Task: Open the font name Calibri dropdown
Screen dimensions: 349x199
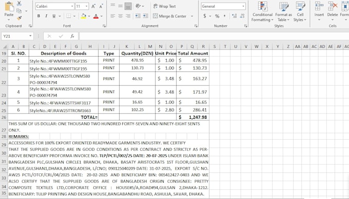Action: tap(72, 6)
